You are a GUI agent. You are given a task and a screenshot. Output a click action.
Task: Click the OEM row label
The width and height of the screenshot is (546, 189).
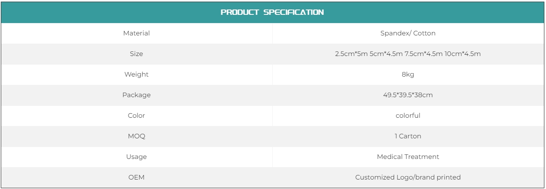tap(136, 177)
